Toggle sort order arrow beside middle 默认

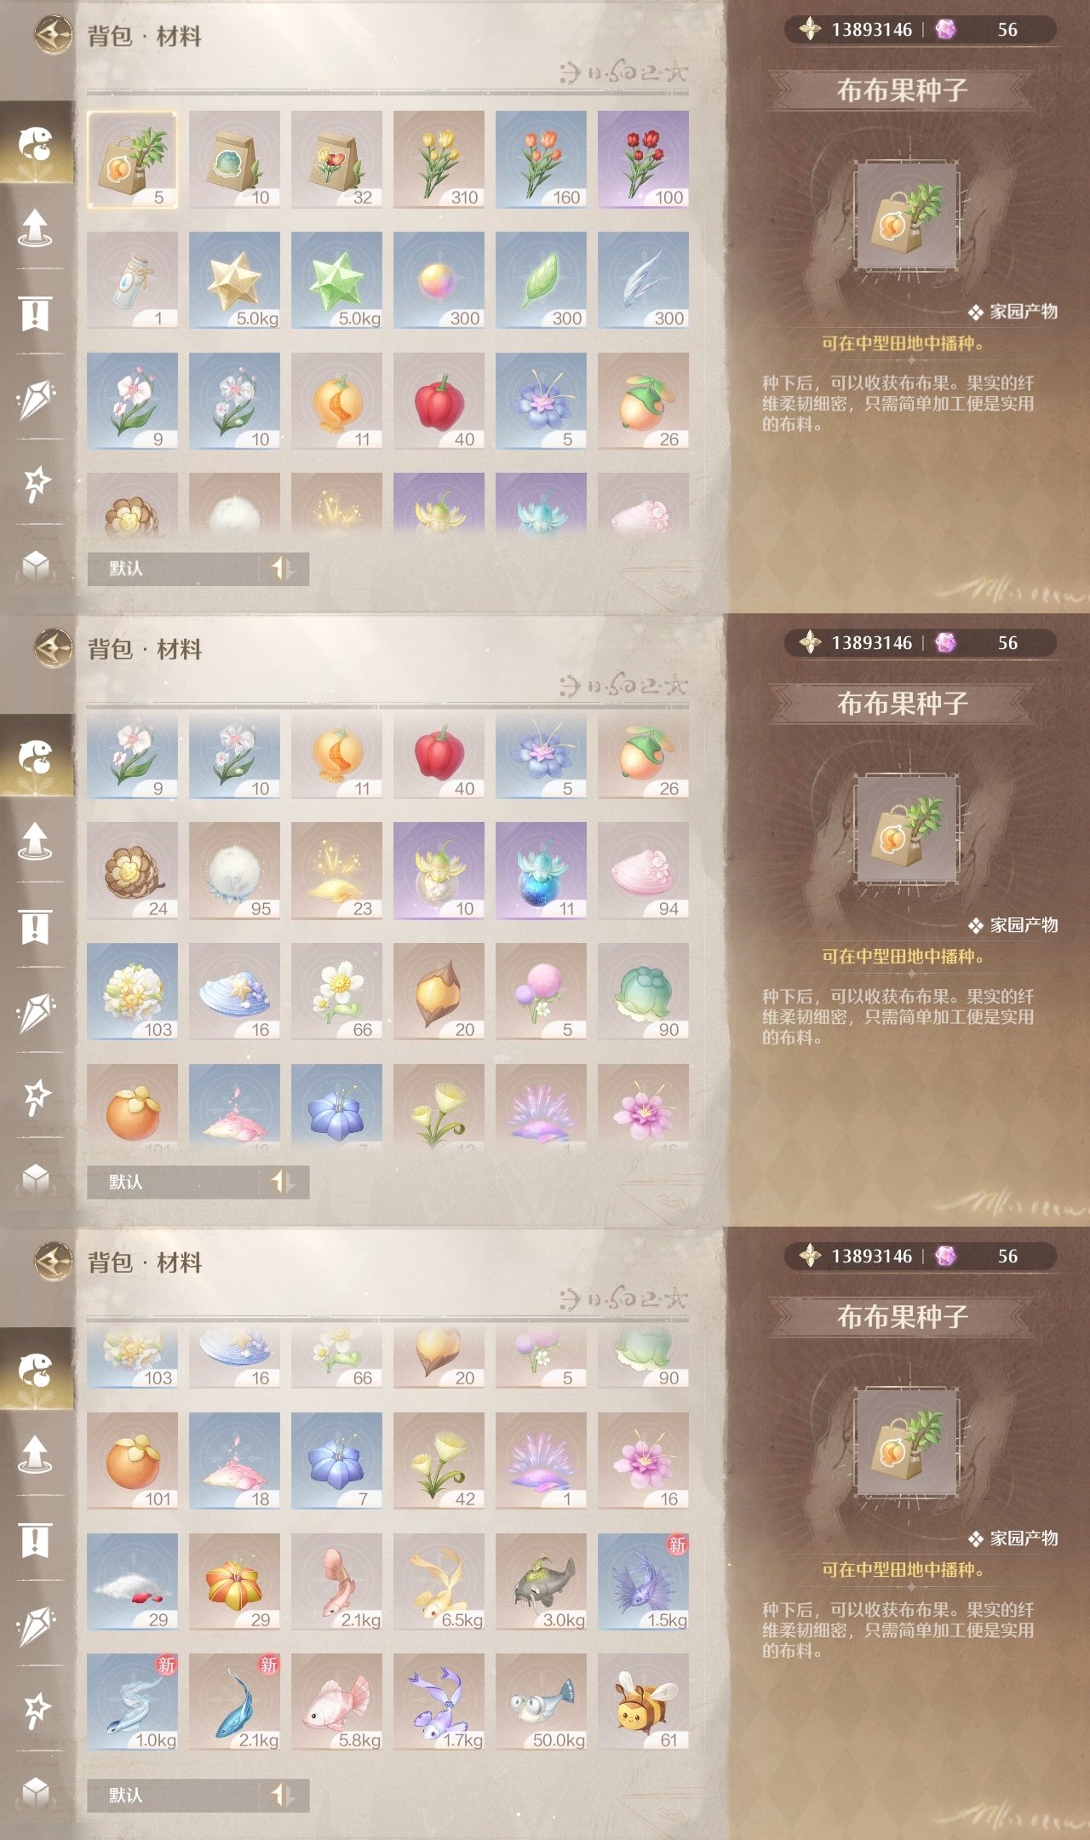[283, 1182]
